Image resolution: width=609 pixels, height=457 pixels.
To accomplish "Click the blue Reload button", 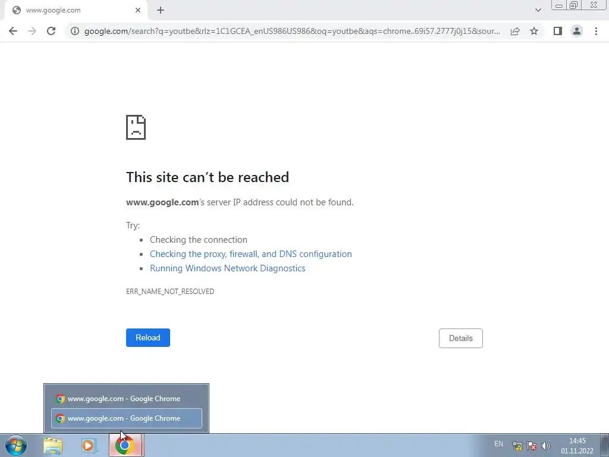I will click(x=148, y=338).
